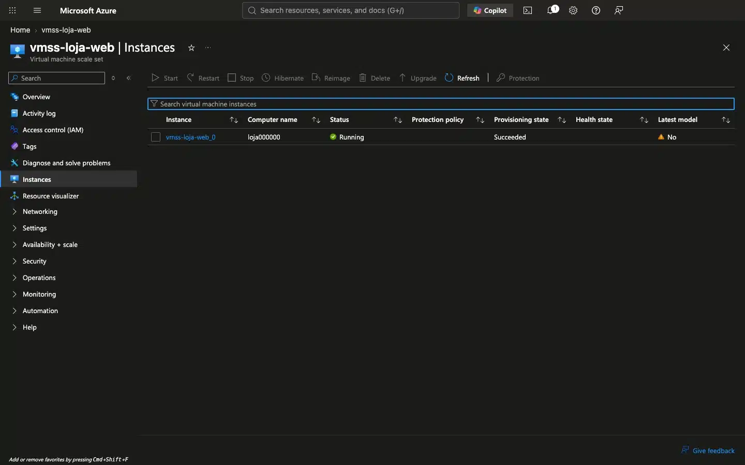
Task: Open the notifications bell
Action: (552, 10)
